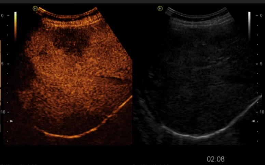Click the H orientation marker on contrast image

35,8
